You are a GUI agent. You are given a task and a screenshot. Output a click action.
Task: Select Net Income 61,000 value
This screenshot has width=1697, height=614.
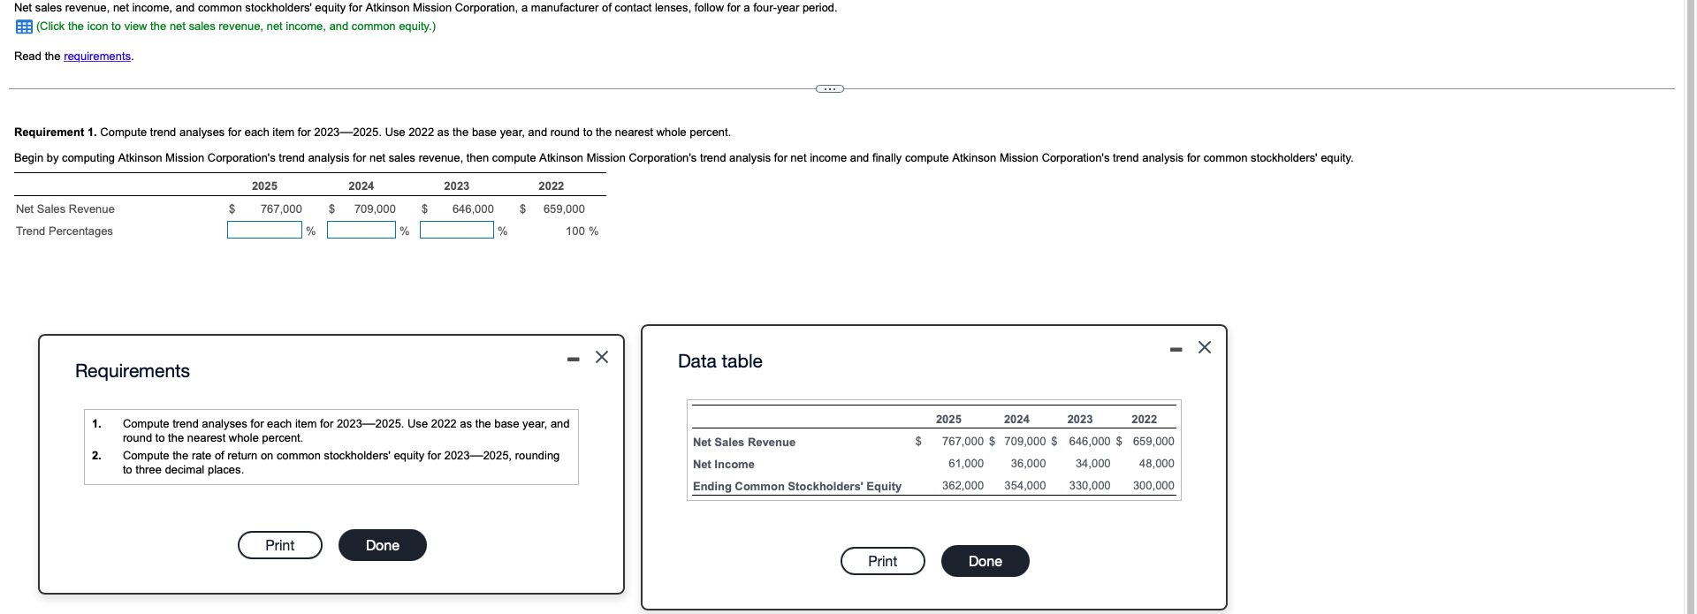tap(966, 464)
